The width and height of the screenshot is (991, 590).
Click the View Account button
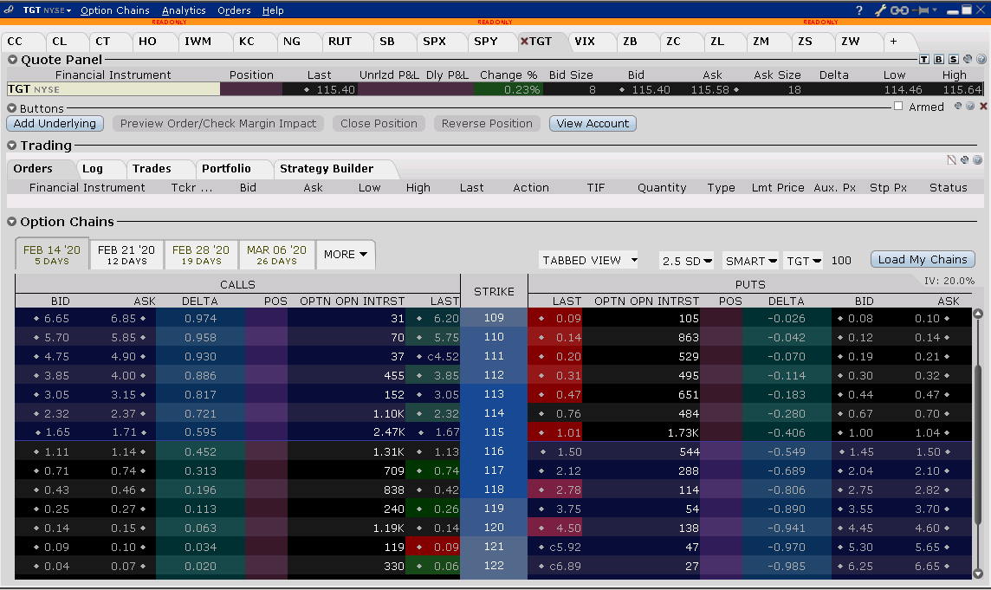593,124
